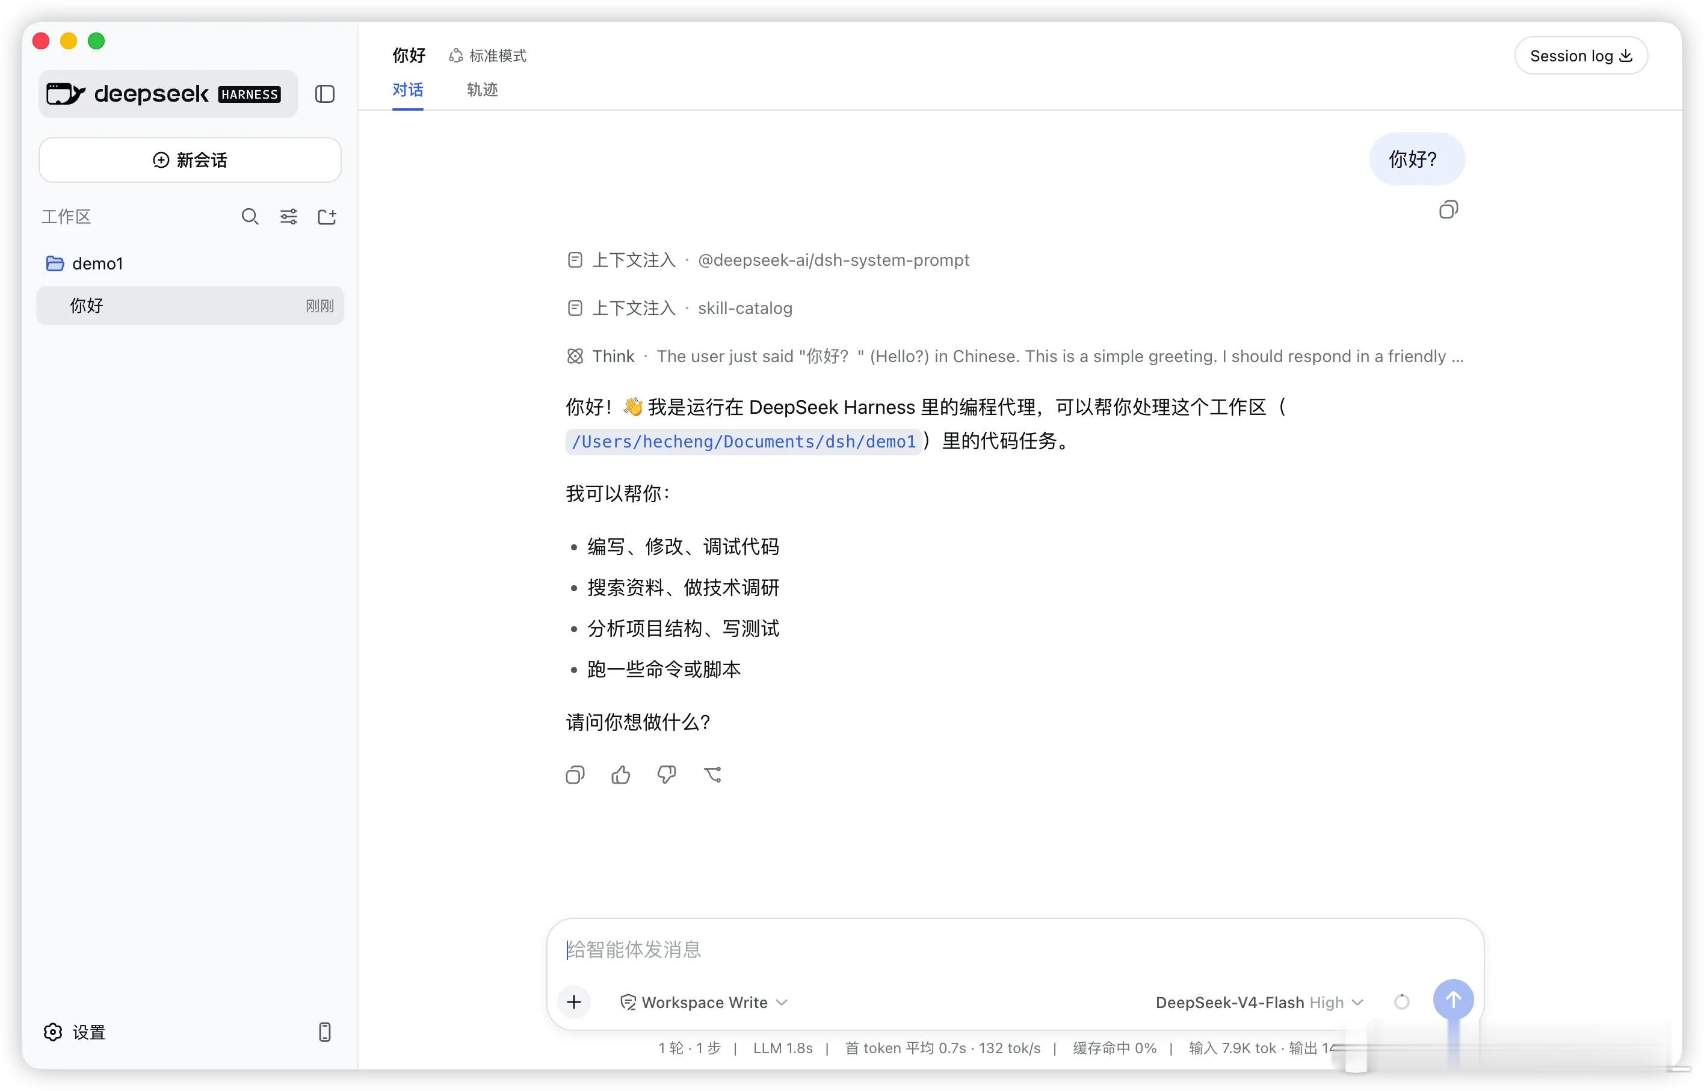This screenshot has height=1091, width=1704.
Task: Expand the dsh-system-prompt context injection row
Action: [768, 260]
